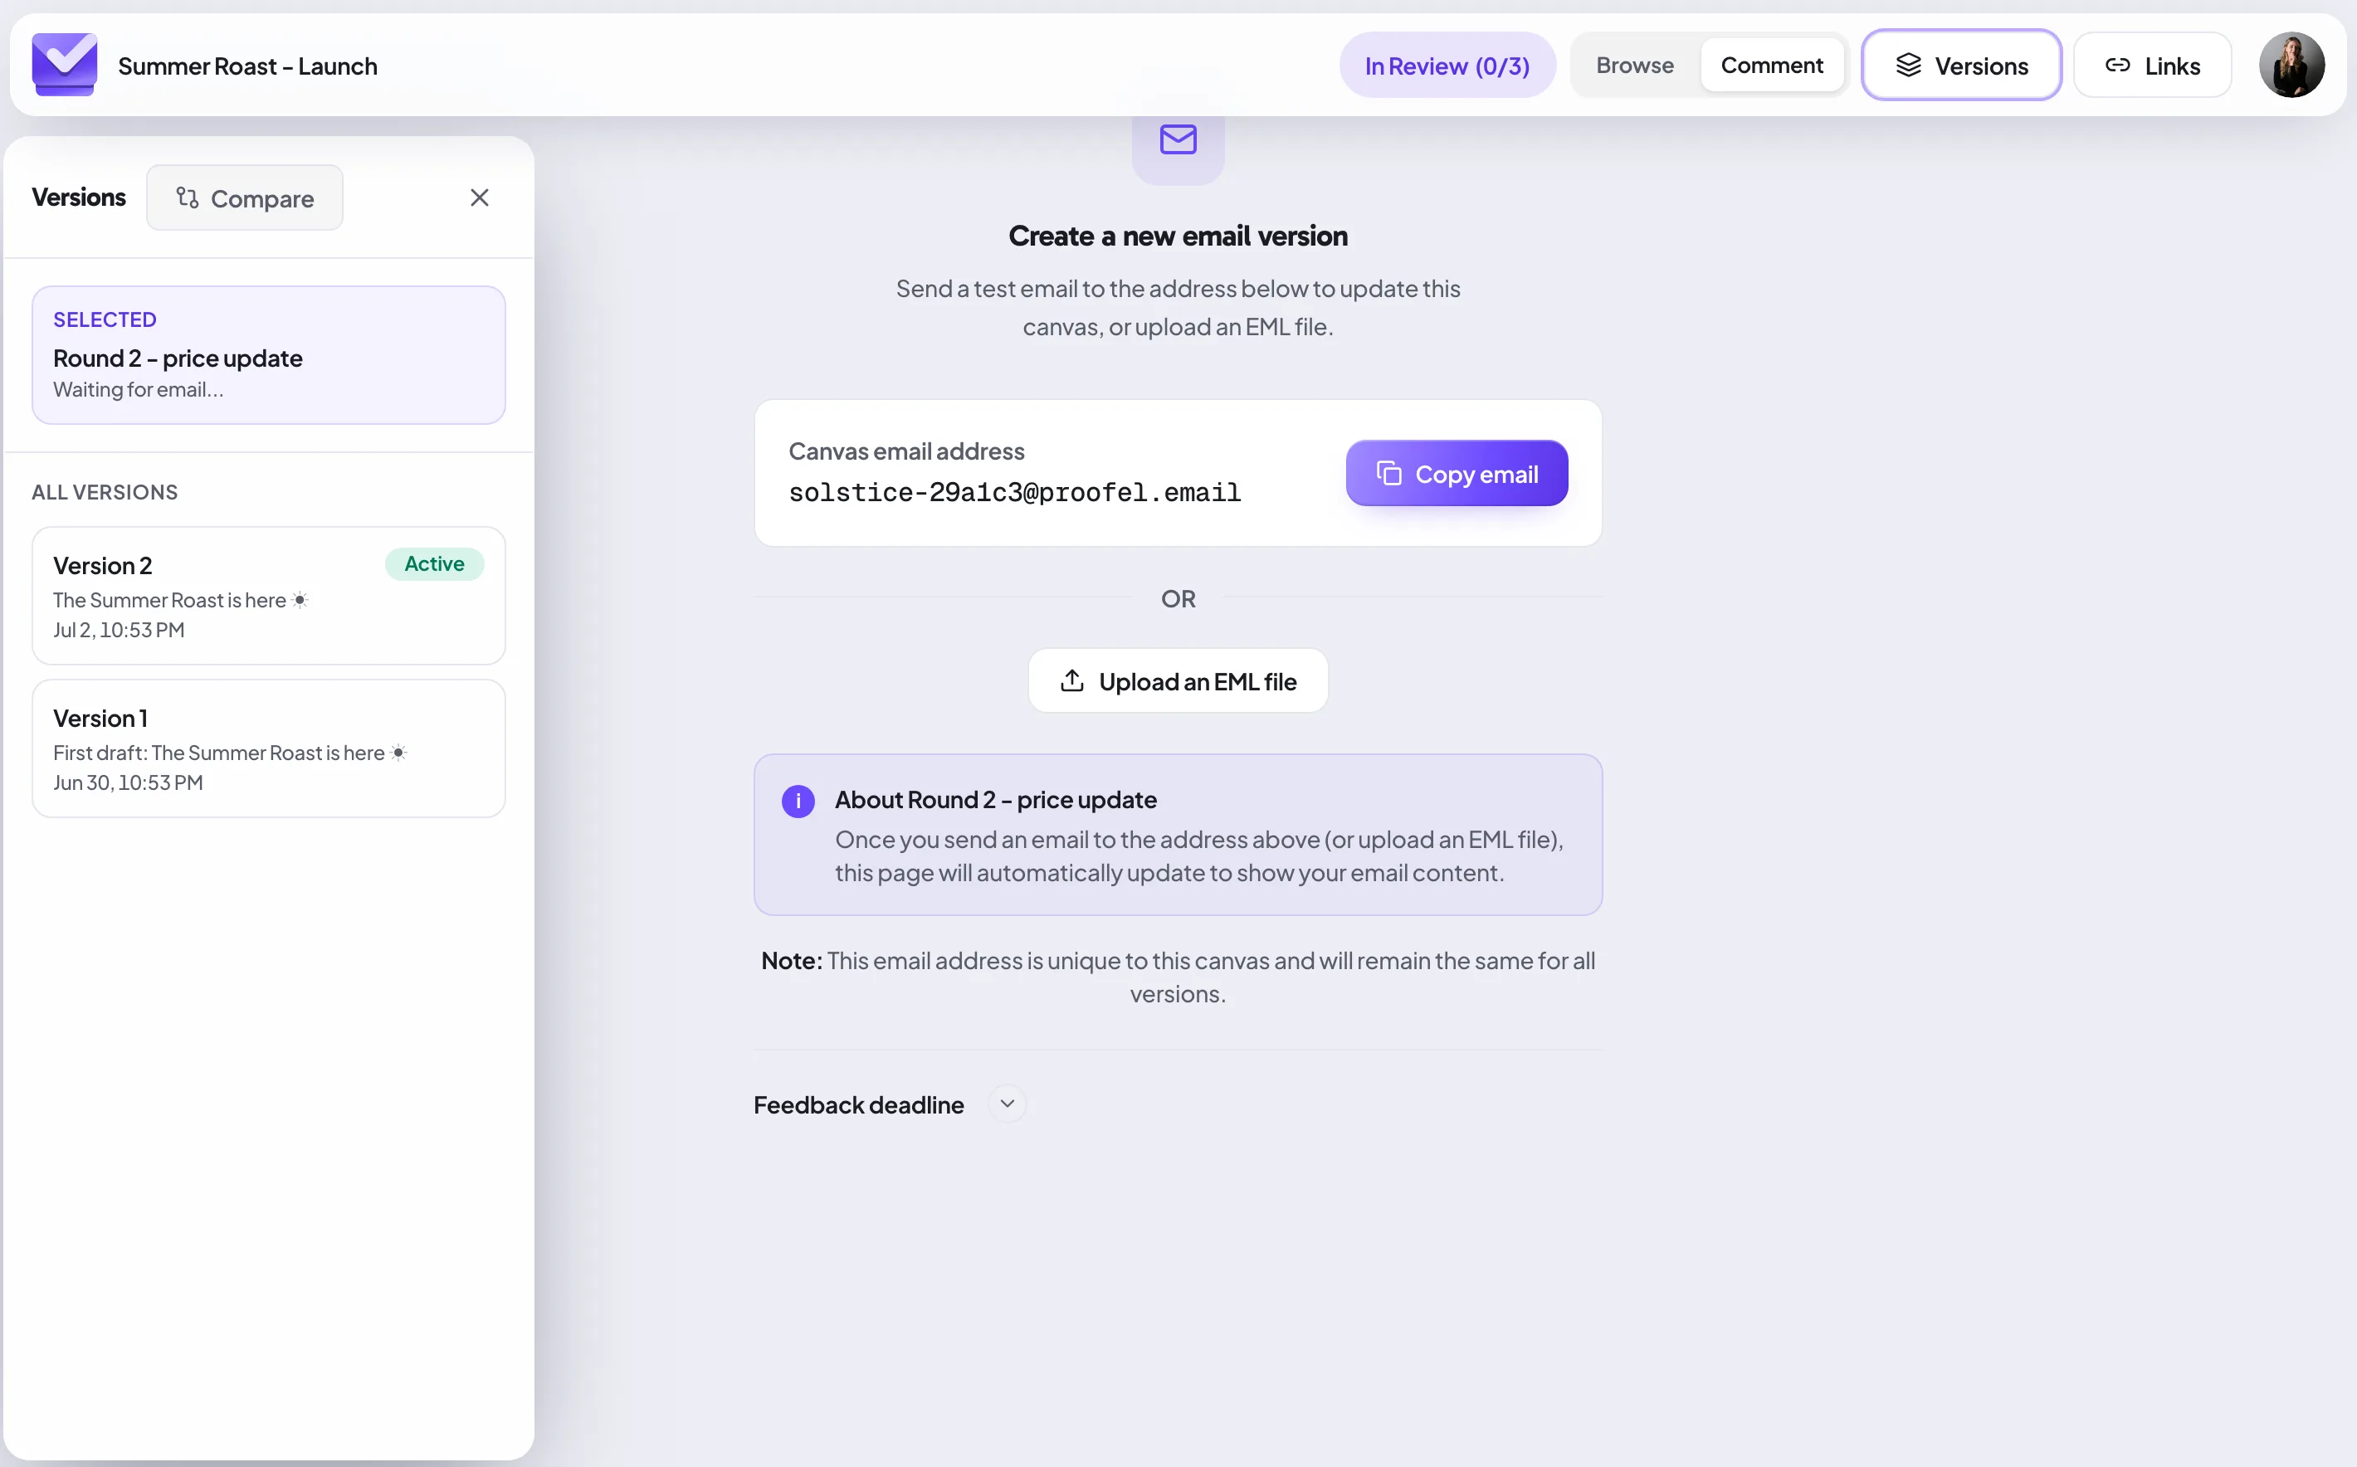Screen dimensions: 2357x1467
Task: Click the solstice-29a1c3@proofel.email address text
Action: point(1014,493)
